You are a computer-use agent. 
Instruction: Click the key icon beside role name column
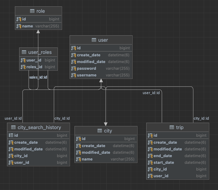pos(19,26)
